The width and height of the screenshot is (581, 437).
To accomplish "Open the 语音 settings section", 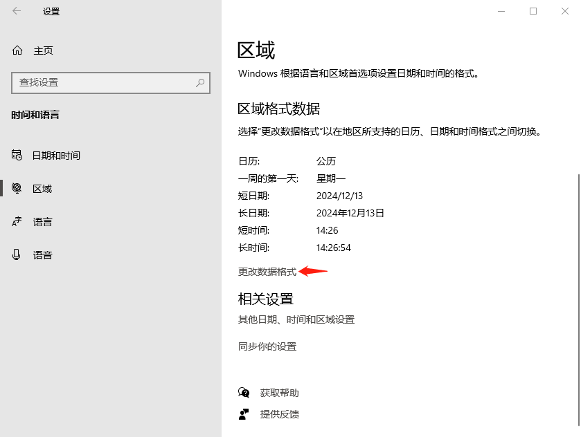I will (x=42, y=254).
